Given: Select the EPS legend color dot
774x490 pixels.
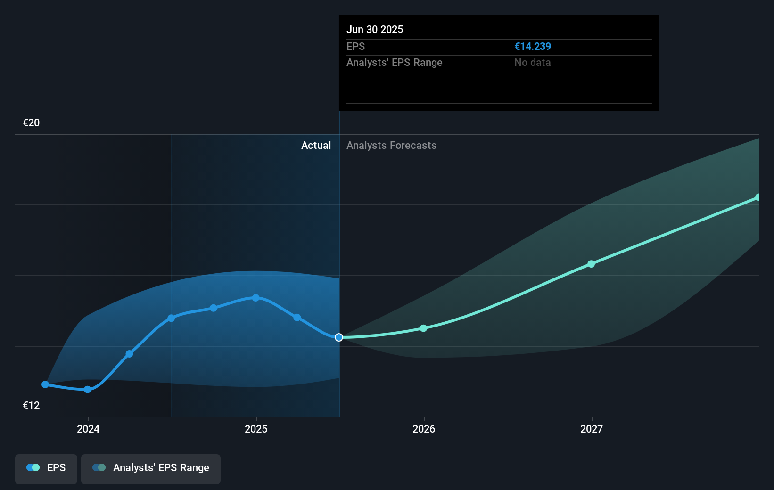Looking at the screenshot, I should pos(33,467).
